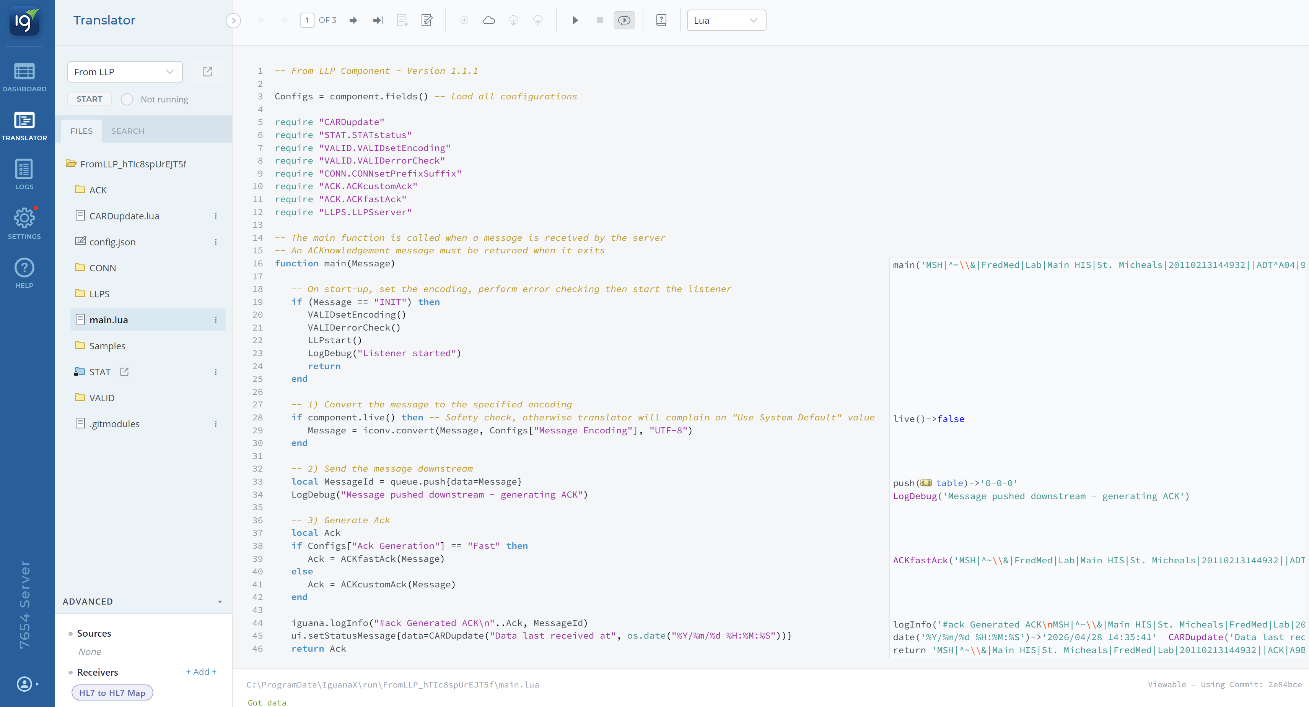Click the main() annotation on line 16
Viewport: 1309px width, 707px height.
1099,264
